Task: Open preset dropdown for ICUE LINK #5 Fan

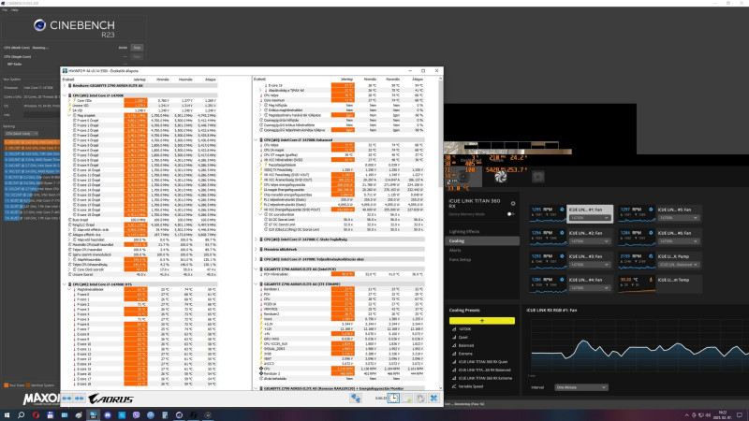Action: (678, 218)
